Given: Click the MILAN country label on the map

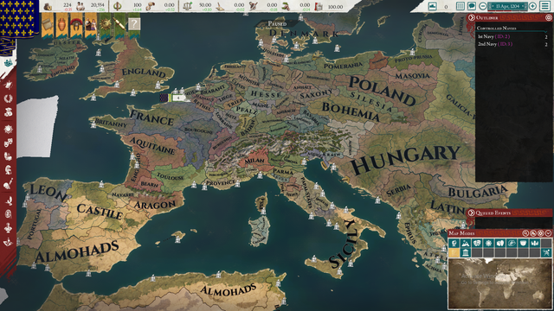Looking at the screenshot, I should point(254,161).
